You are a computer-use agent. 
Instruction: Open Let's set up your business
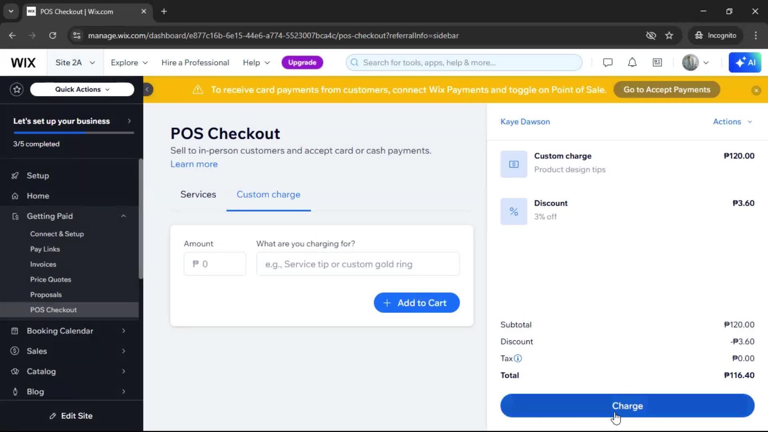point(72,121)
